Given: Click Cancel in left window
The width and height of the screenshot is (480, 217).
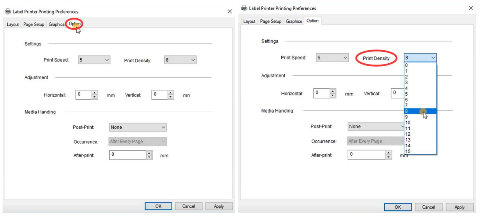Looking at the screenshot, I should [x=189, y=206].
